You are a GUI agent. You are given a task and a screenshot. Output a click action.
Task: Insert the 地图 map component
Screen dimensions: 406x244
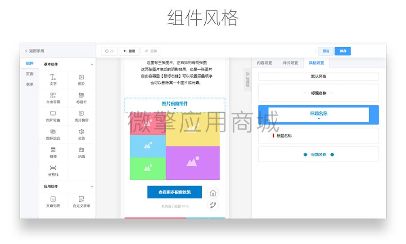pyautogui.click(x=81, y=152)
